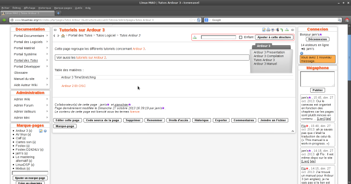Open Ardour 3 TimeStretching entry
Viewport: 351px width, 184px height.
[x=79, y=77]
